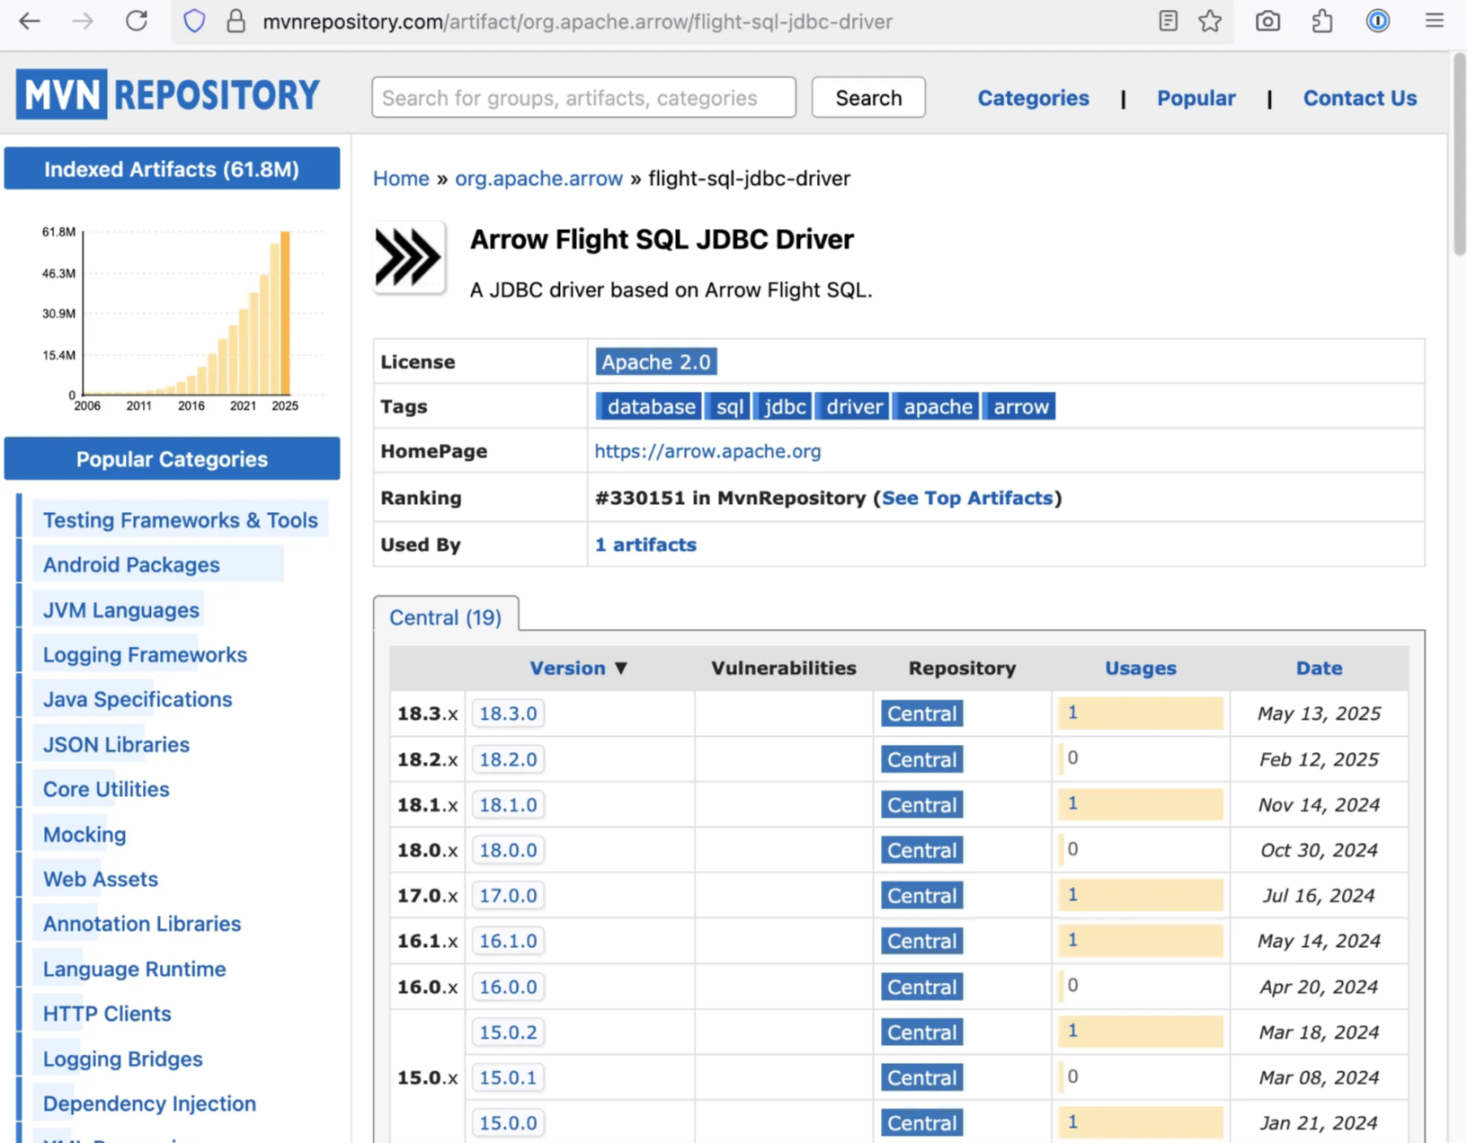This screenshot has width=1467, height=1143.
Task: Reload the page with refresh icon
Action: pos(137,22)
